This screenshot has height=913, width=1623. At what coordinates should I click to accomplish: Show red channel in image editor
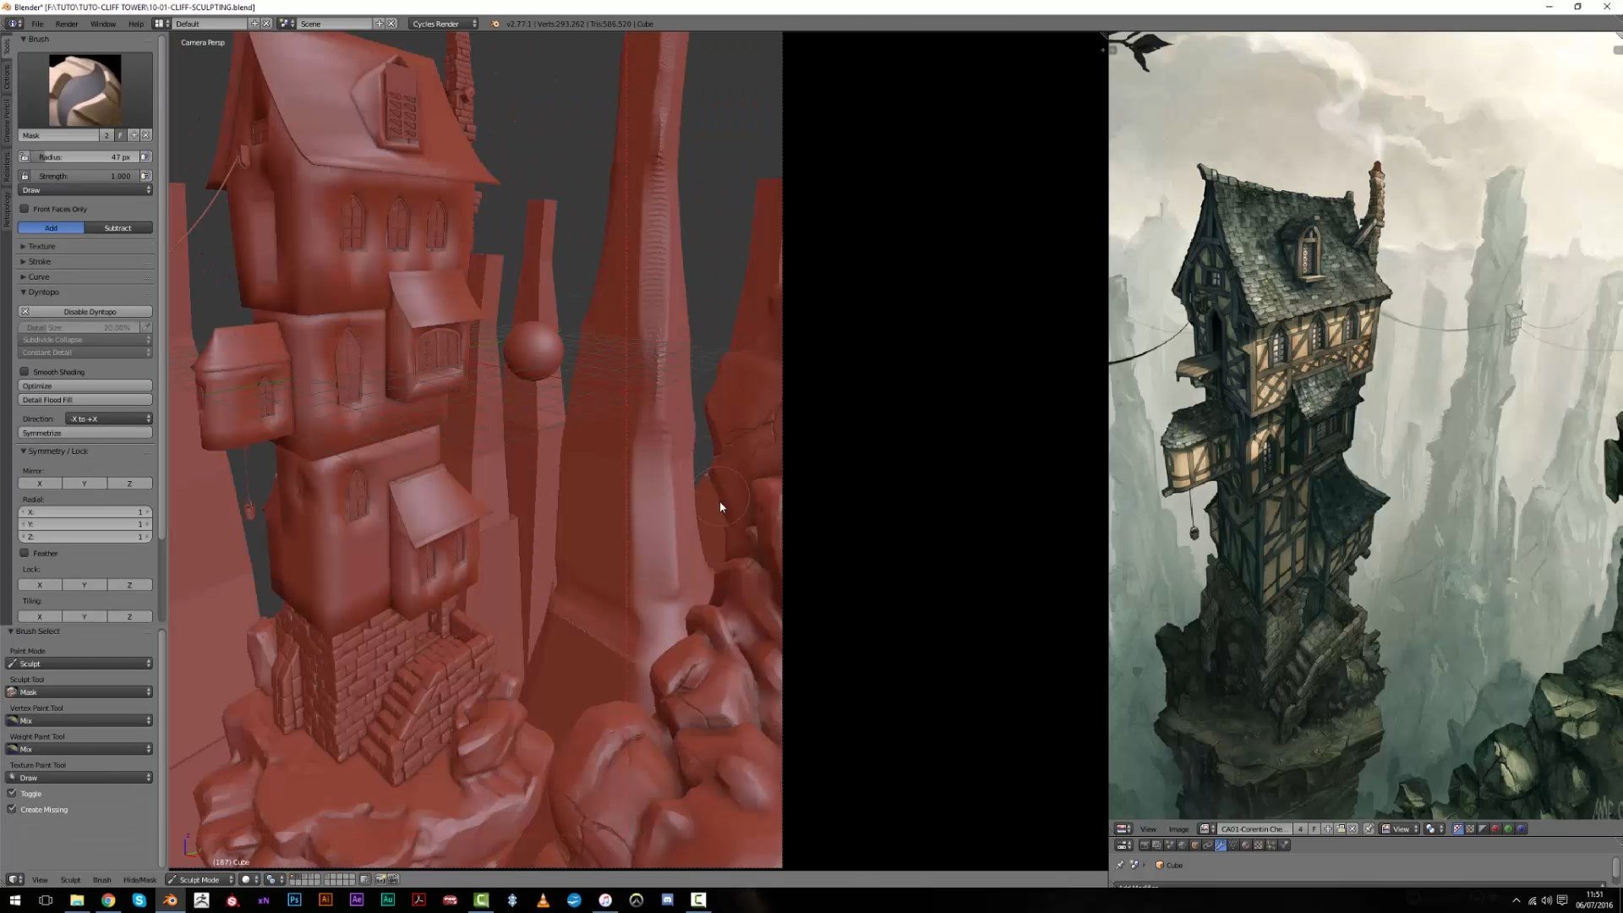(x=1495, y=829)
